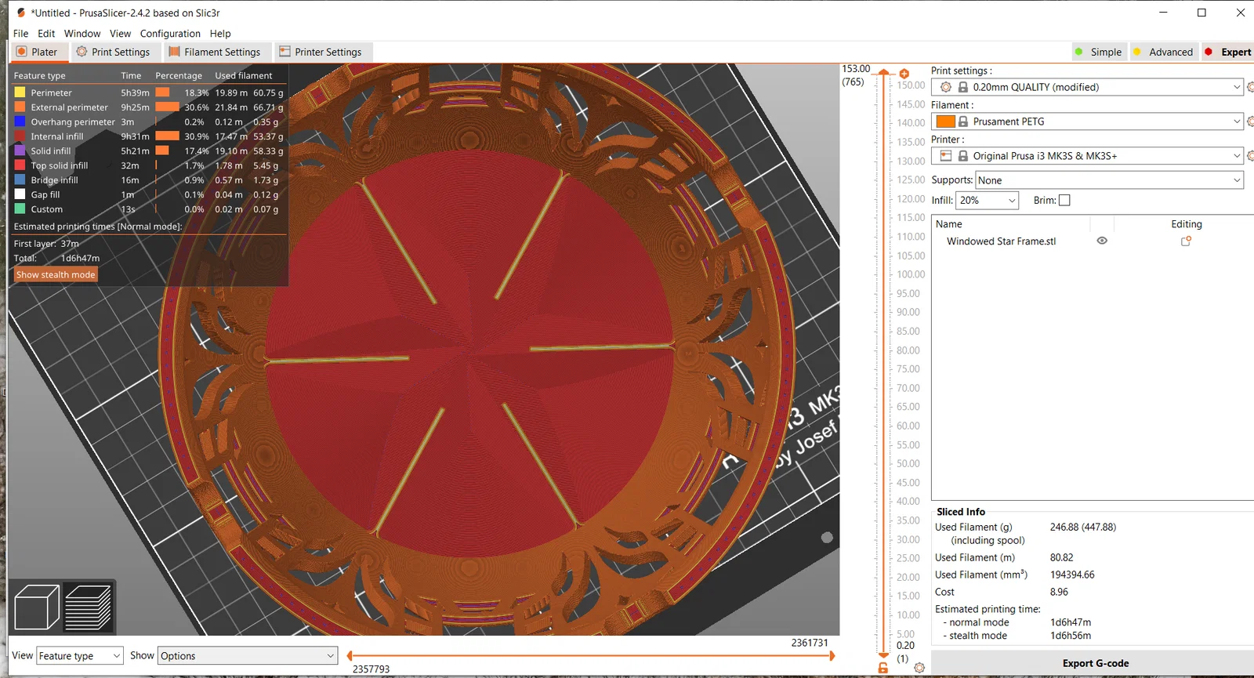Click the top thumb of the vertical layer slider

pyautogui.click(x=883, y=72)
